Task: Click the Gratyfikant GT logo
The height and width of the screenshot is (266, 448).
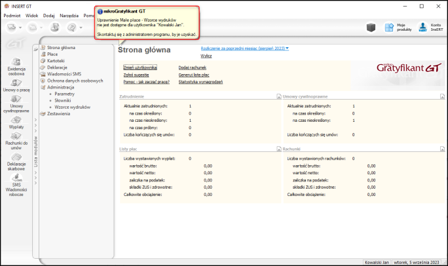Action: pyautogui.click(x=409, y=67)
